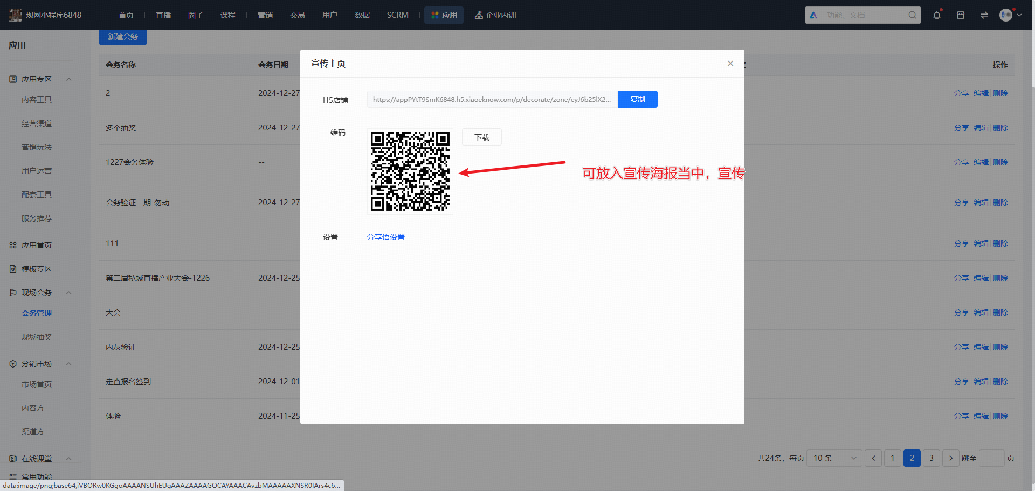Viewport: 1035px width, 491px height.
Task: Expand the account dropdown arrow
Action: click(1019, 15)
